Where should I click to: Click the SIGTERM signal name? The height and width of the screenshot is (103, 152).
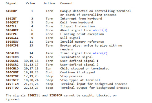[12, 57]
